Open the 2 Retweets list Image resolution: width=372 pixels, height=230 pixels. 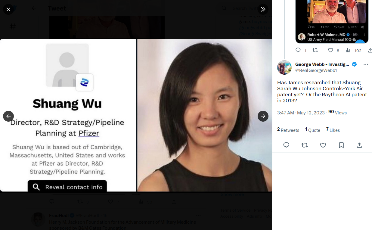tap(288, 130)
